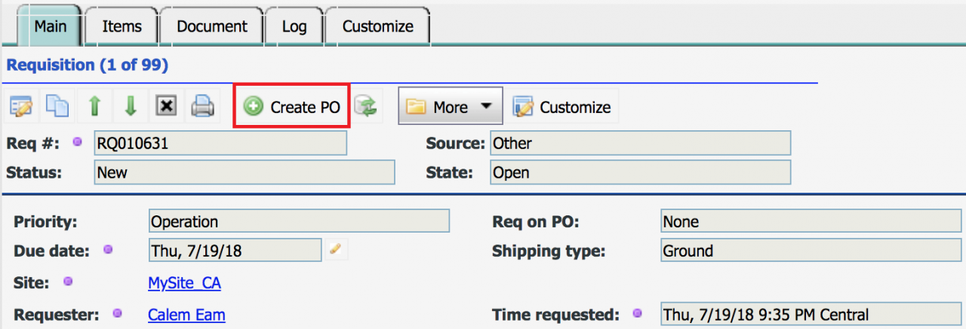
Task: Open the MySite_CA site link
Action: point(184,283)
